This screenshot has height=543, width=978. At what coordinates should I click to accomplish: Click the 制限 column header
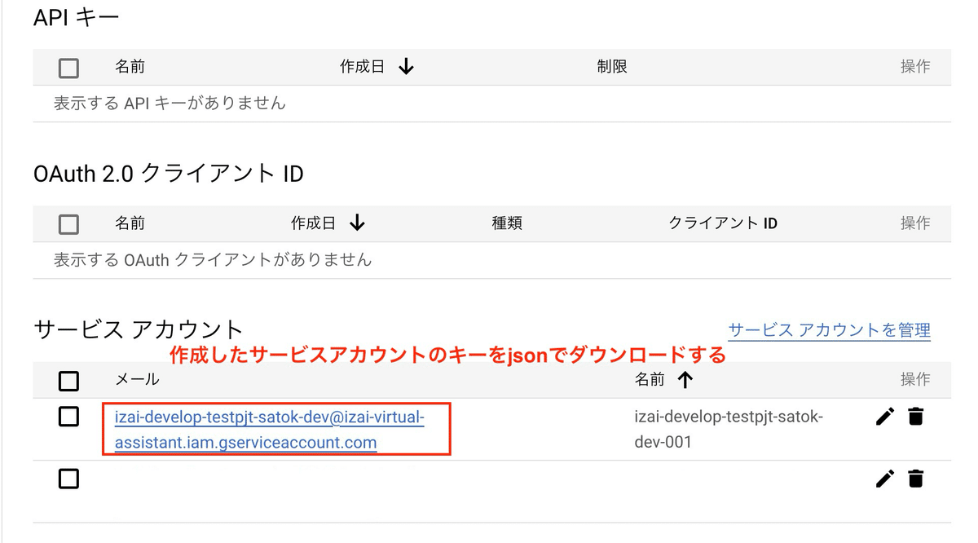[611, 67]
